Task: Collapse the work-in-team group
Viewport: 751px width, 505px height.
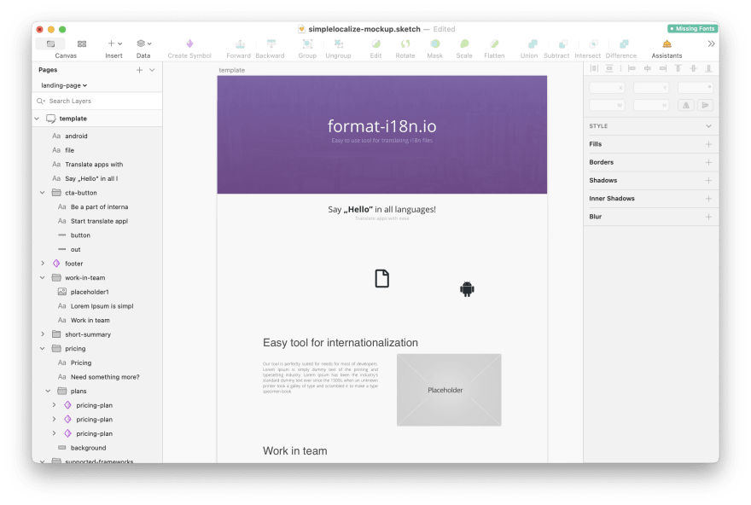Action: 42,277
